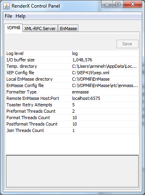145x195 pixels.
Task: Select the Toaster Retry Attempts label
Action: tap(29, 105)
